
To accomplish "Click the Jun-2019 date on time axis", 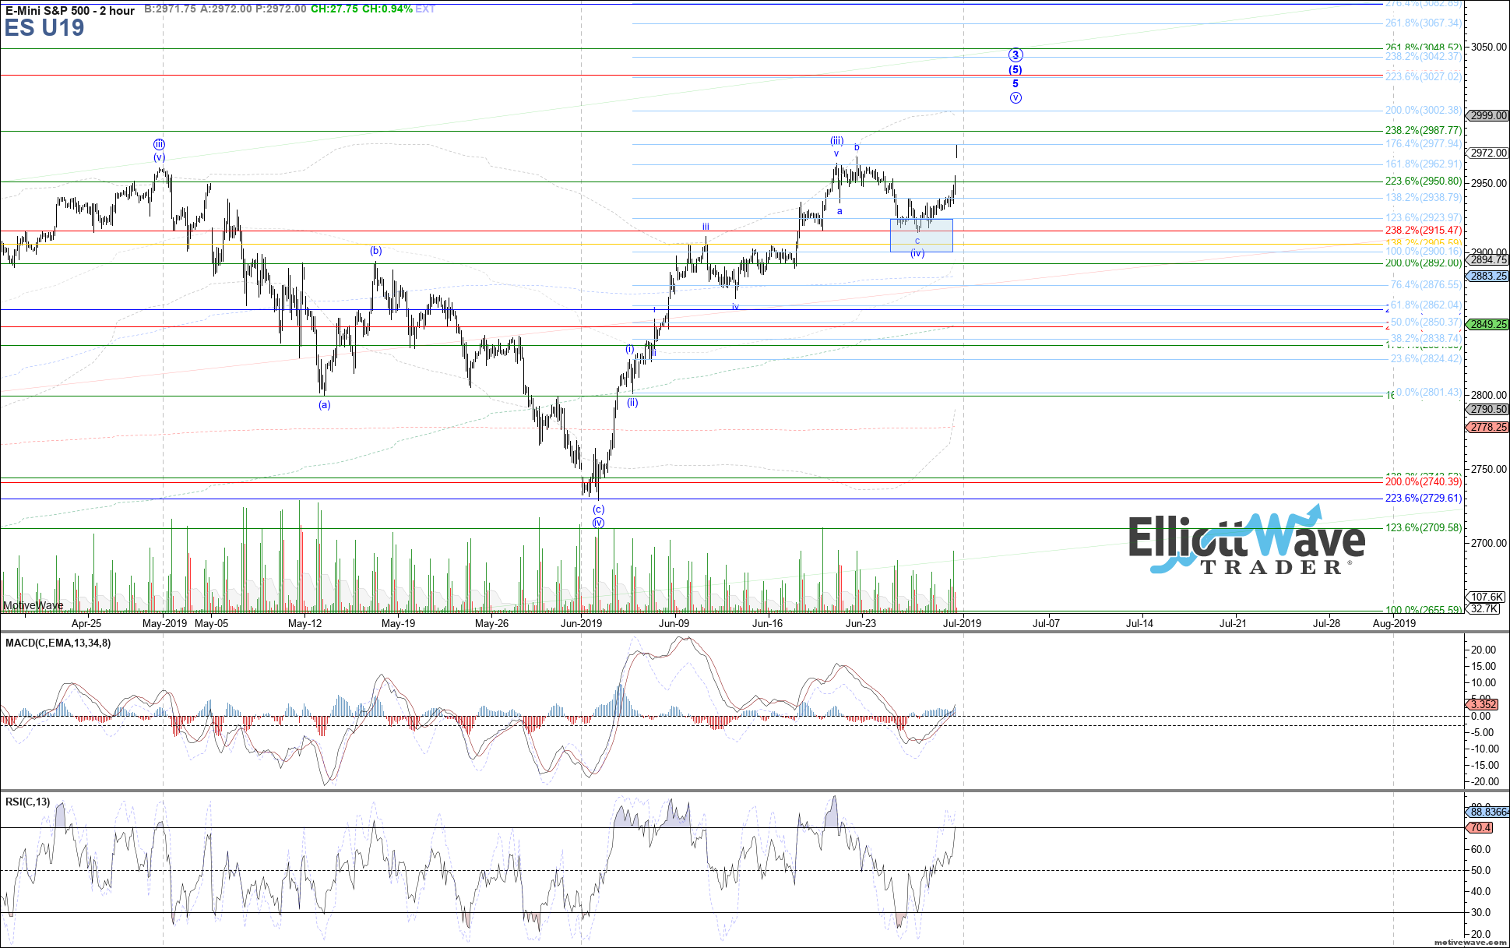I will [x=581, y=623].
